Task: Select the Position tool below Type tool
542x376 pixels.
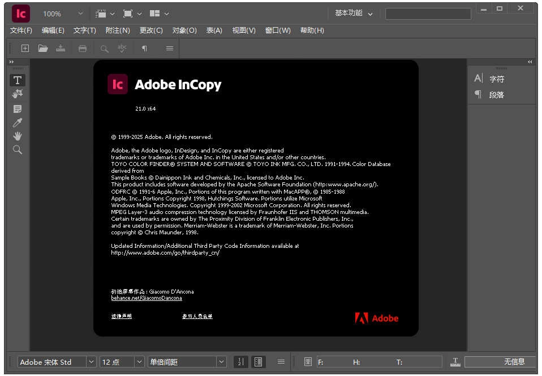Action: 18,94
